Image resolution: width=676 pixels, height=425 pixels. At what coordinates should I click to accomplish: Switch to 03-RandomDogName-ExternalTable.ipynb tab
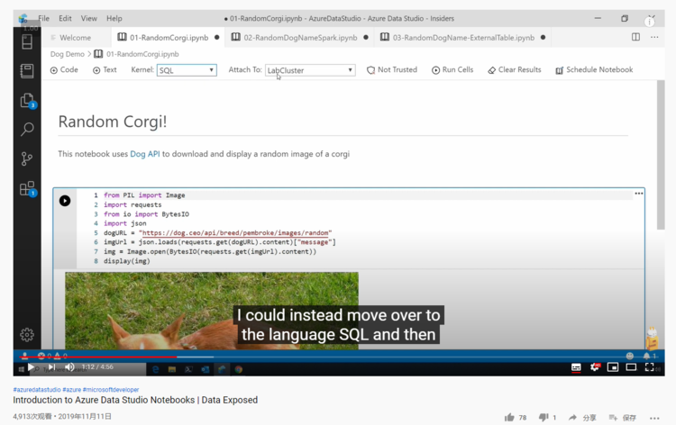click(x=462, y=38)
